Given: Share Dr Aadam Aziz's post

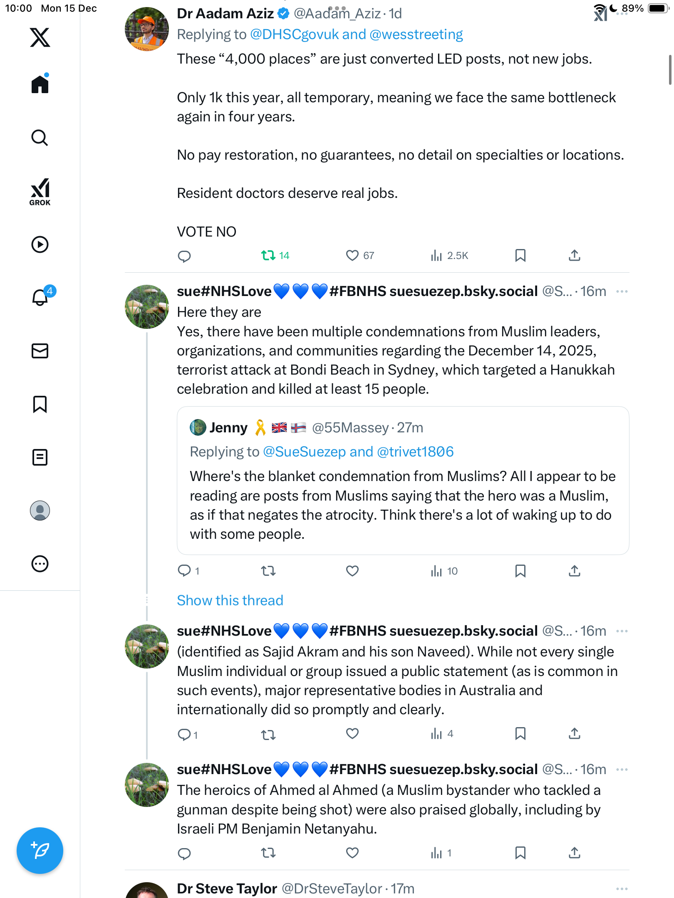Looking at the screenshot, I should point(574,255).
